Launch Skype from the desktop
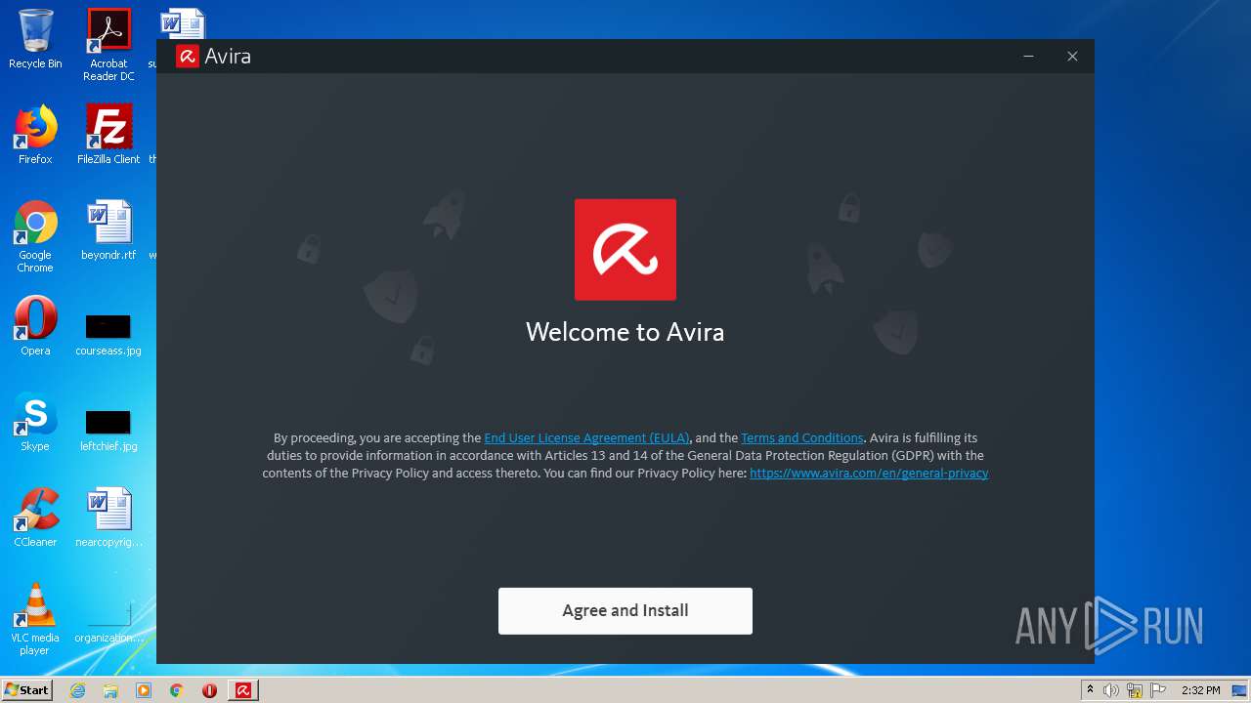Image resolution: width=1251 pixels, height=703 pixels. tap(35, 422)
